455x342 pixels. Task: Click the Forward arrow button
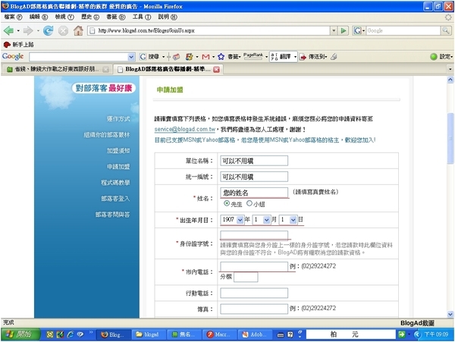(28, 30)
